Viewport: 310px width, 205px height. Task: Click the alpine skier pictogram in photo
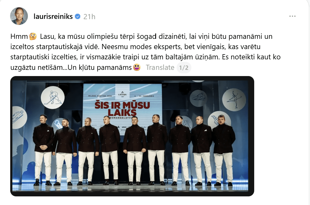(198, 98)
